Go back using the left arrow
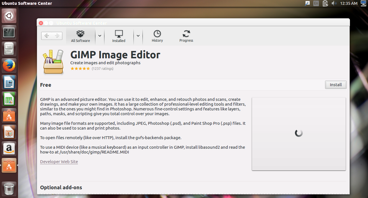This screenshot has width=368, height=198. point(47,36)
